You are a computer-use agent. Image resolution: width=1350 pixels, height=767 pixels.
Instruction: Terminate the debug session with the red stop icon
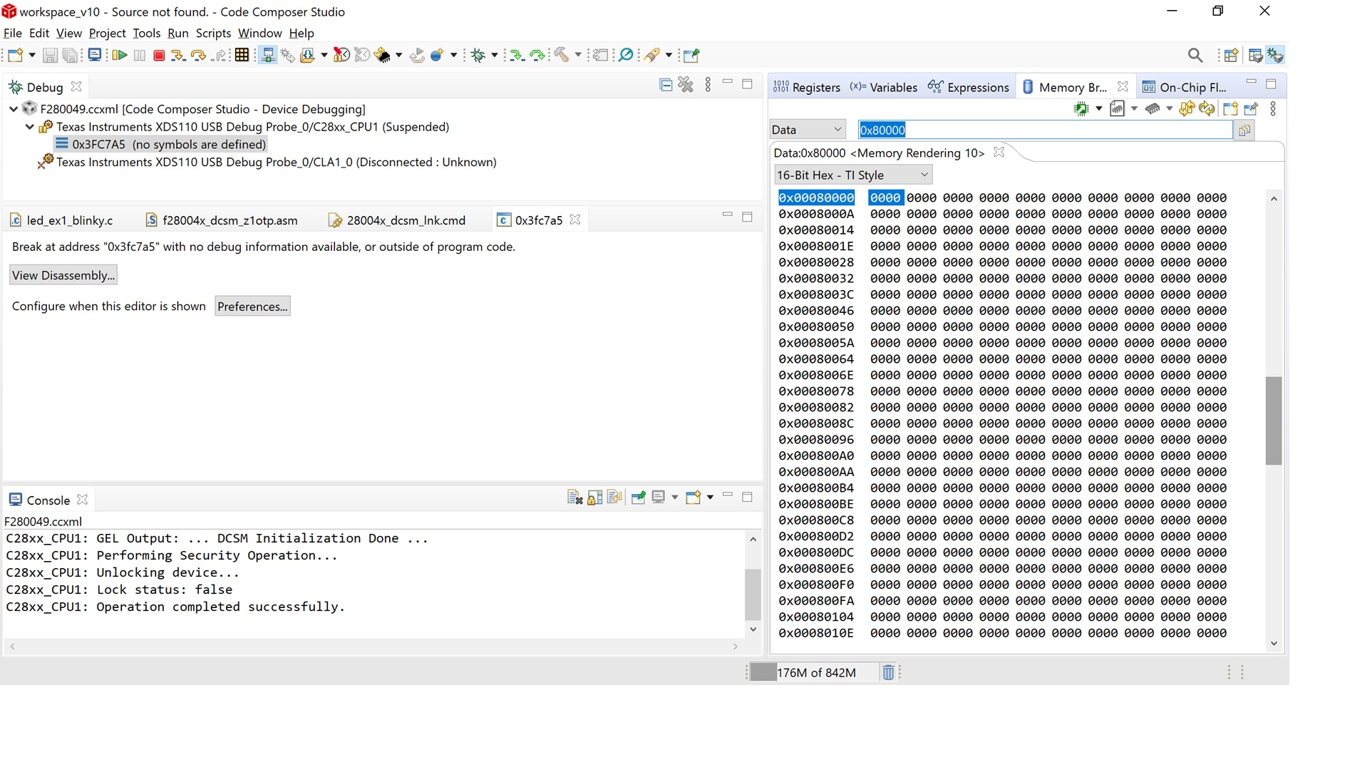coord(160,55)
